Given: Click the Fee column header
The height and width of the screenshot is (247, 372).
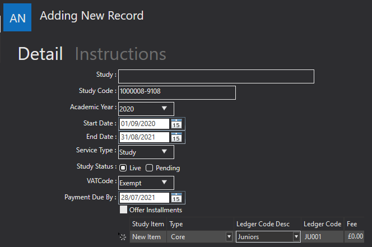Looking at the screenshot, I should click(x=354, y=224).
